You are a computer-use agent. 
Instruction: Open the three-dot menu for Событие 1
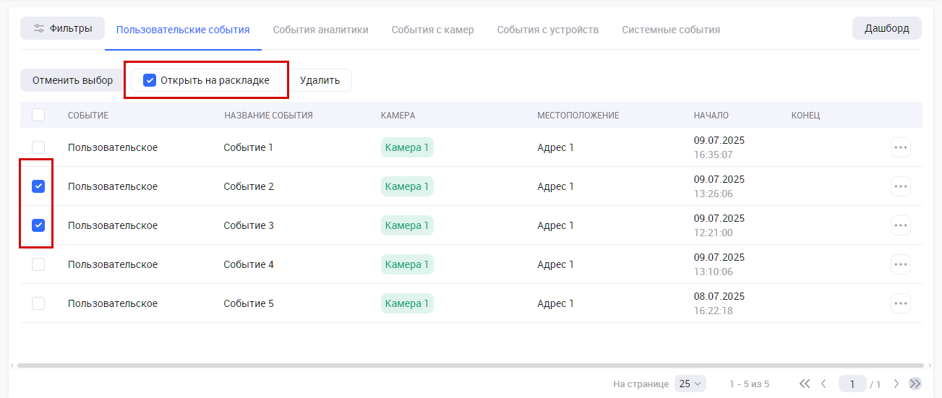point(900,147)
